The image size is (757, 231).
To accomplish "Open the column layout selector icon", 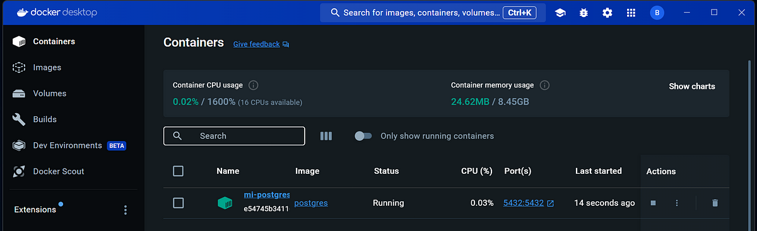I will point(326,136).
